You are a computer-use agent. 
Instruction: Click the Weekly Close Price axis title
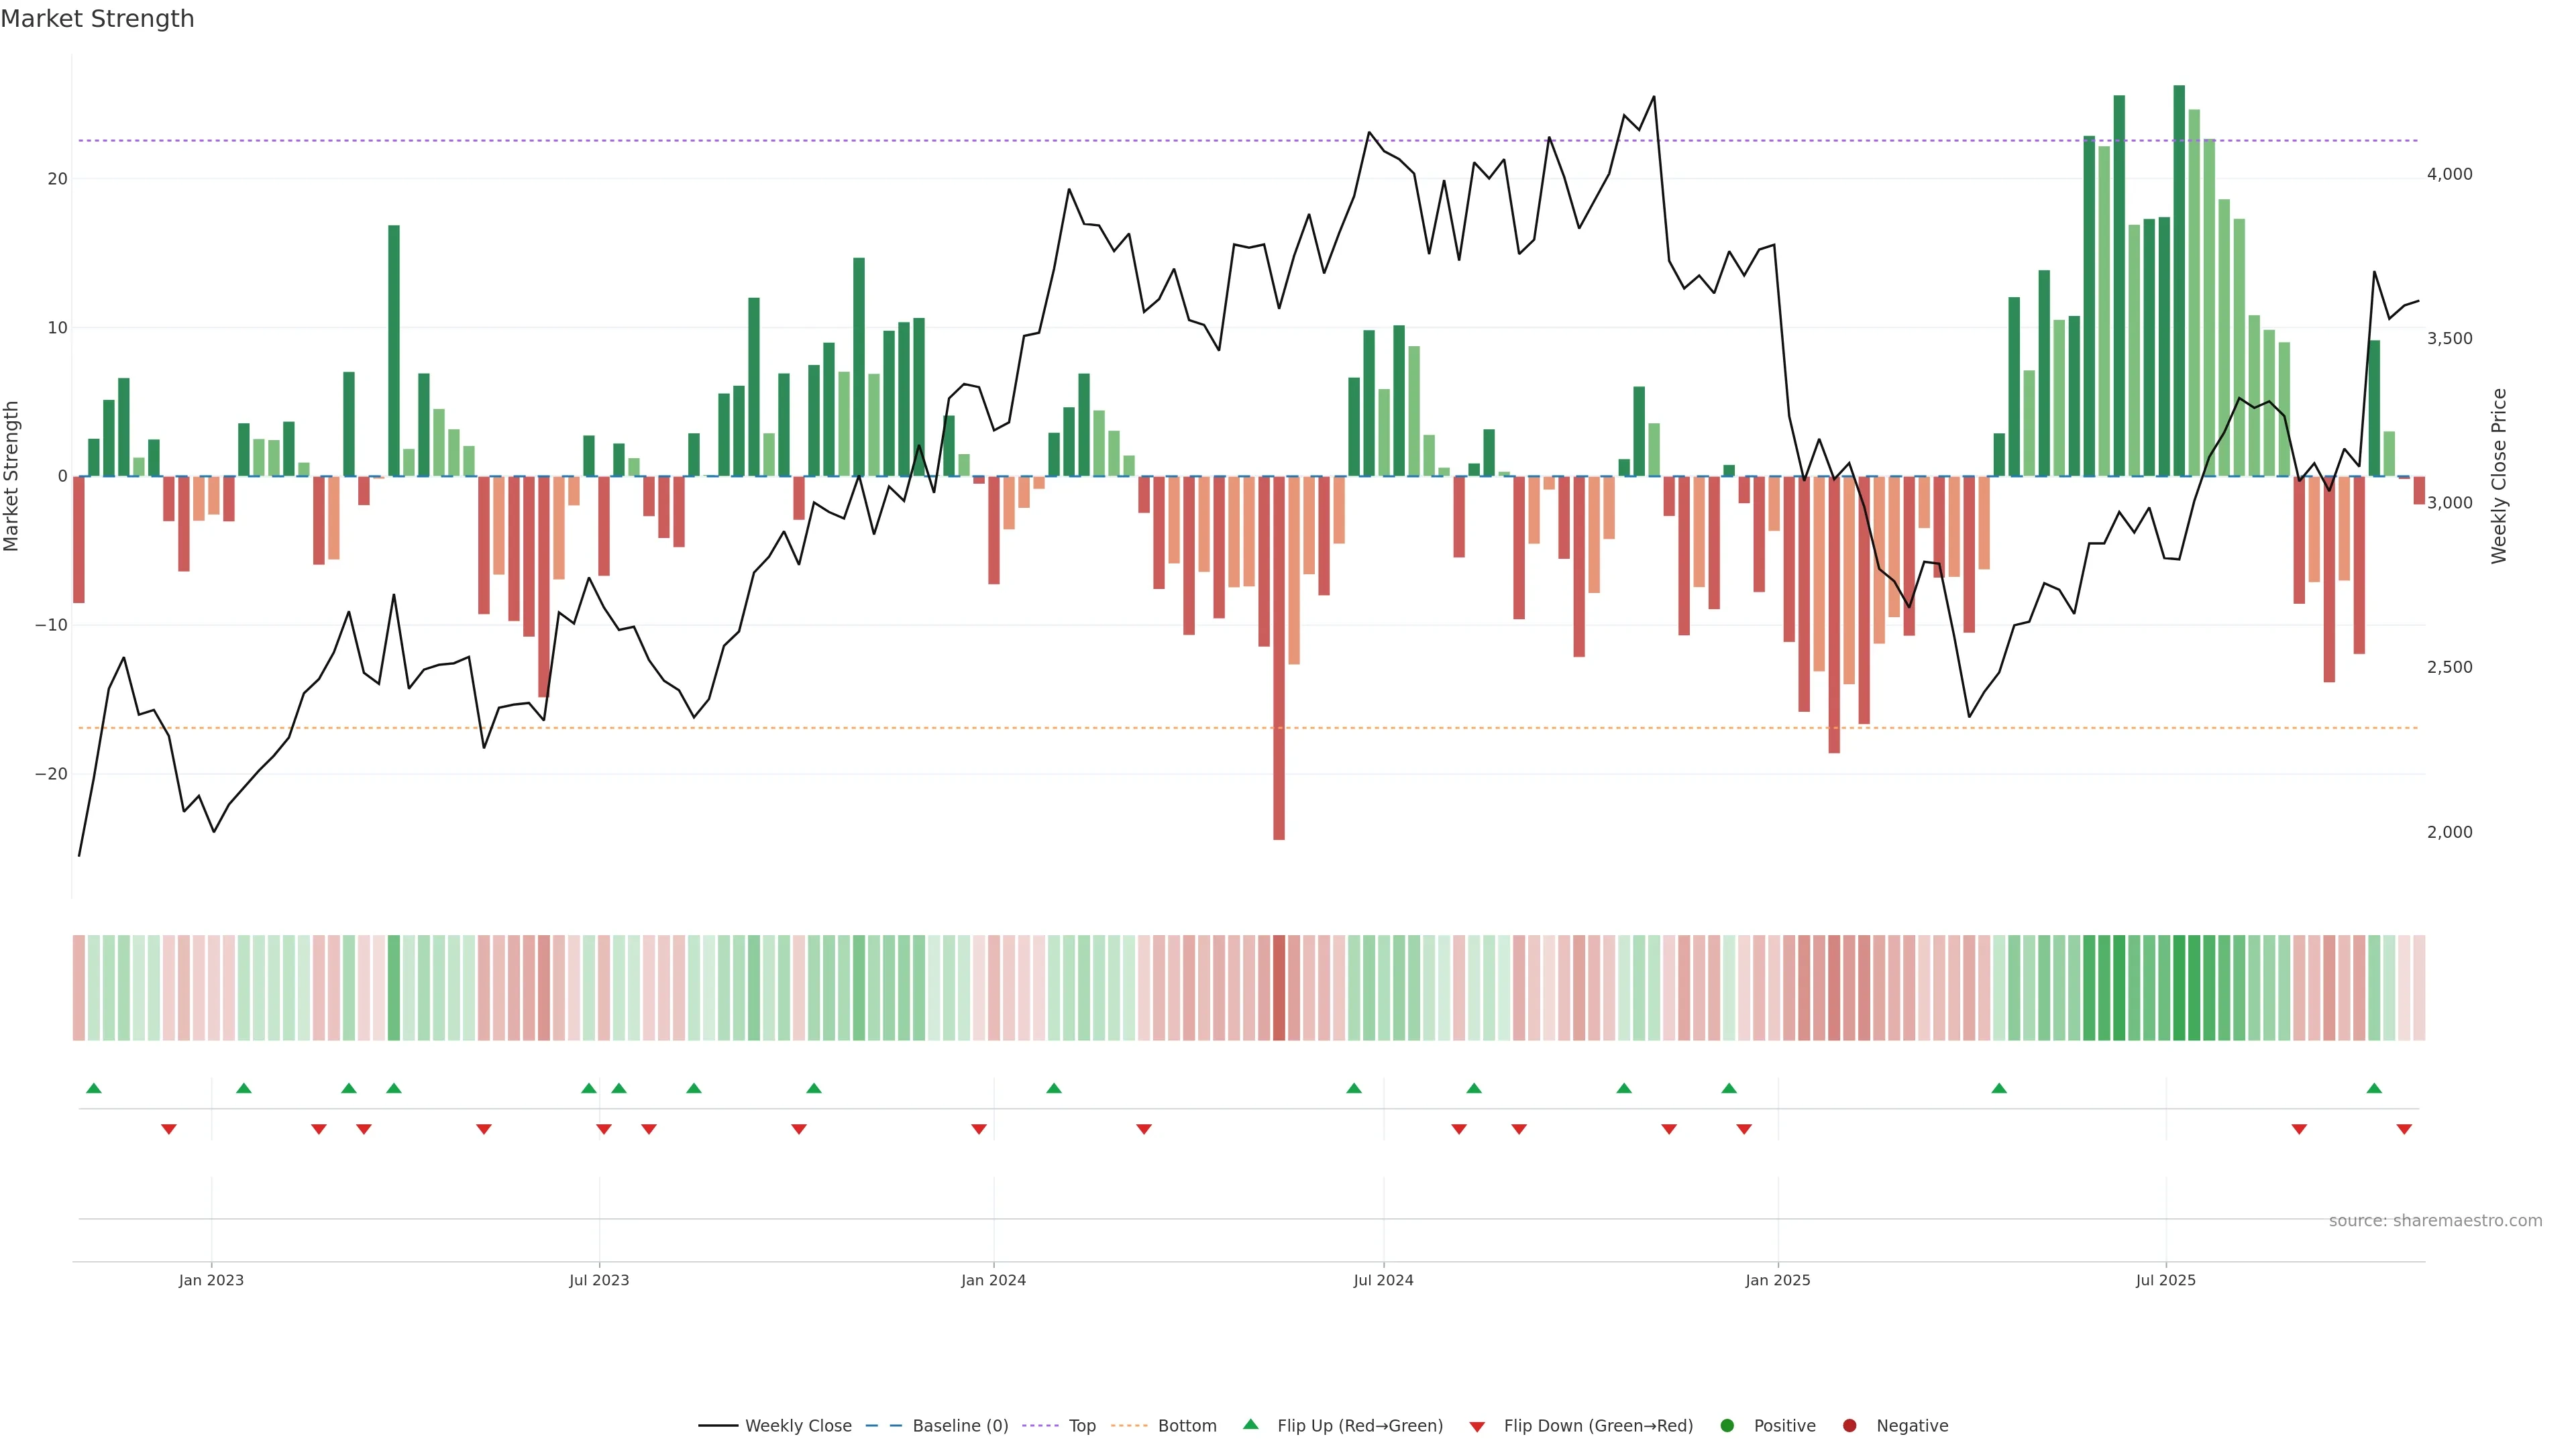(x=2499, y=476)
